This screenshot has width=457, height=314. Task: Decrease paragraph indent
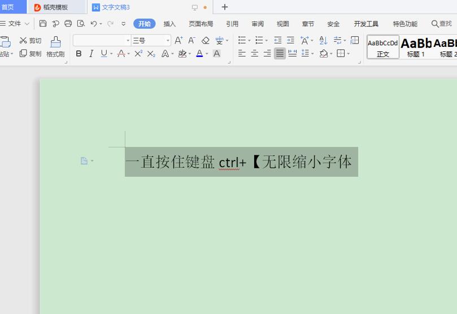(x=278, y=40)
